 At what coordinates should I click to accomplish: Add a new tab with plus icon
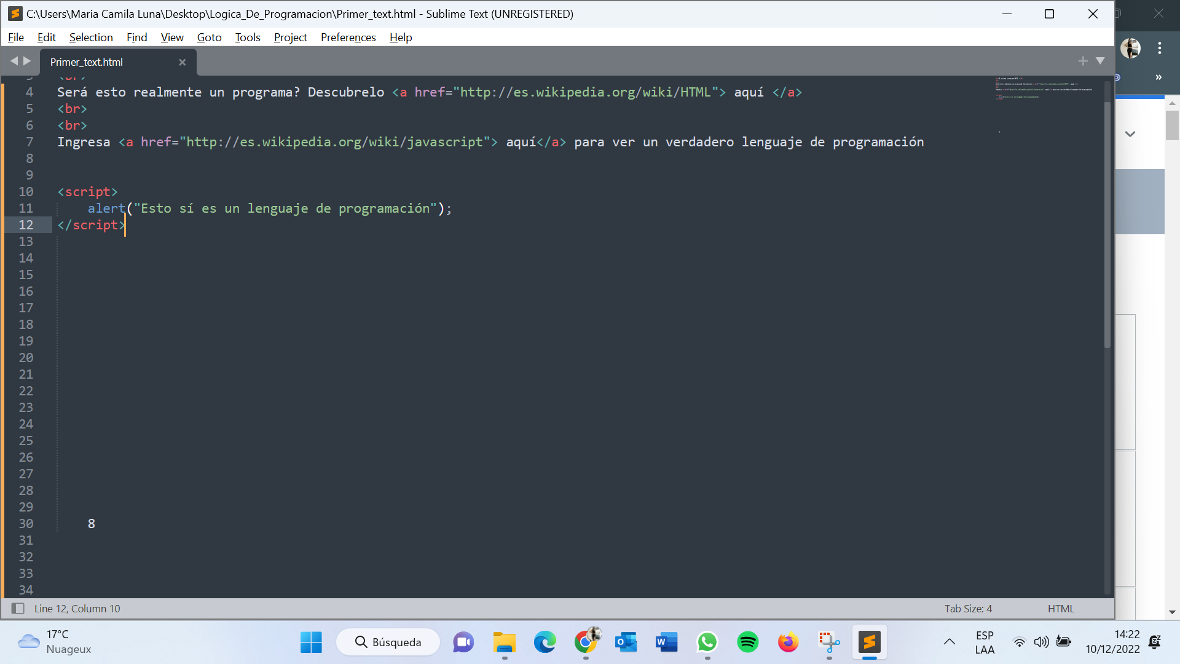(x=1083, y=61)
